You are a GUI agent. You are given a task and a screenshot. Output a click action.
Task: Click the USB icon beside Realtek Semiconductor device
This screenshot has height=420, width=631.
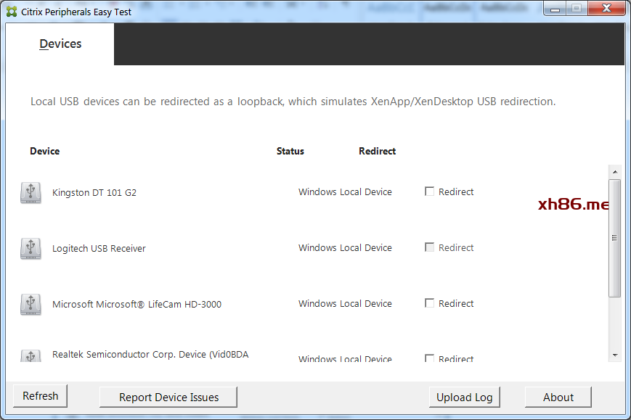click(x=30, y=355)
